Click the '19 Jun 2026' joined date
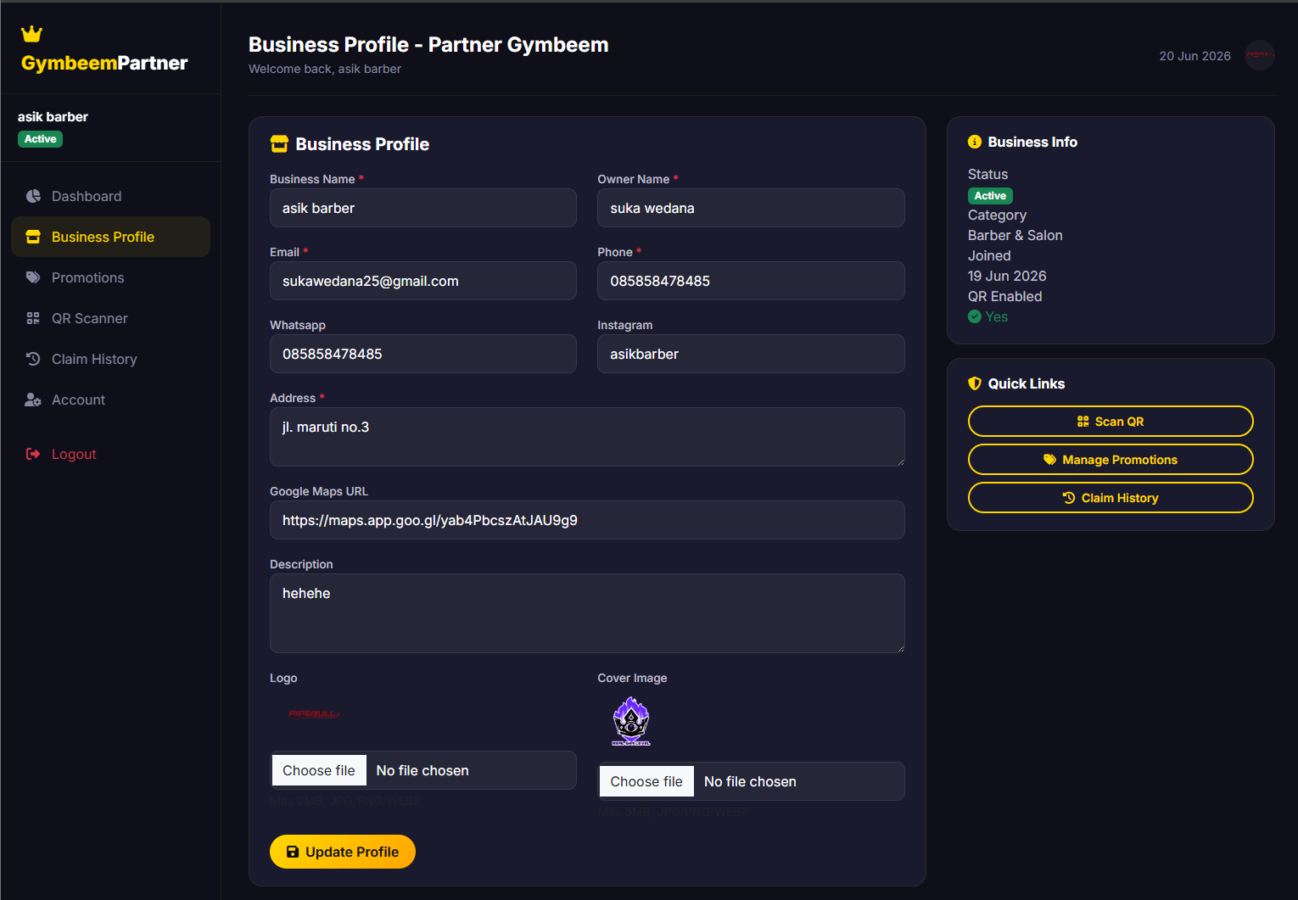 click(1007, 277)
